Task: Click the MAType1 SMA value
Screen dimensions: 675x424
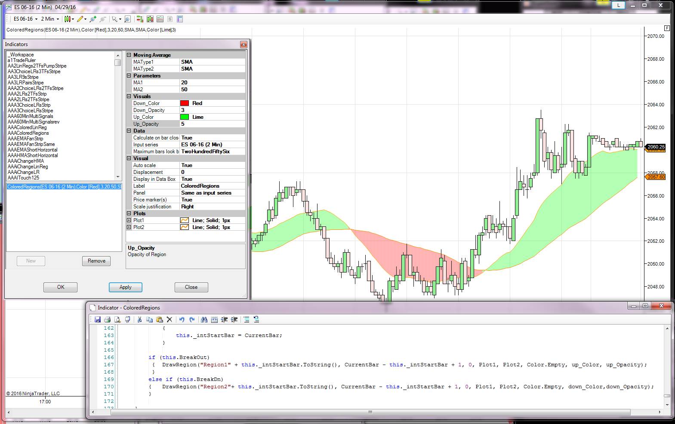Action: tap(213, 62)
